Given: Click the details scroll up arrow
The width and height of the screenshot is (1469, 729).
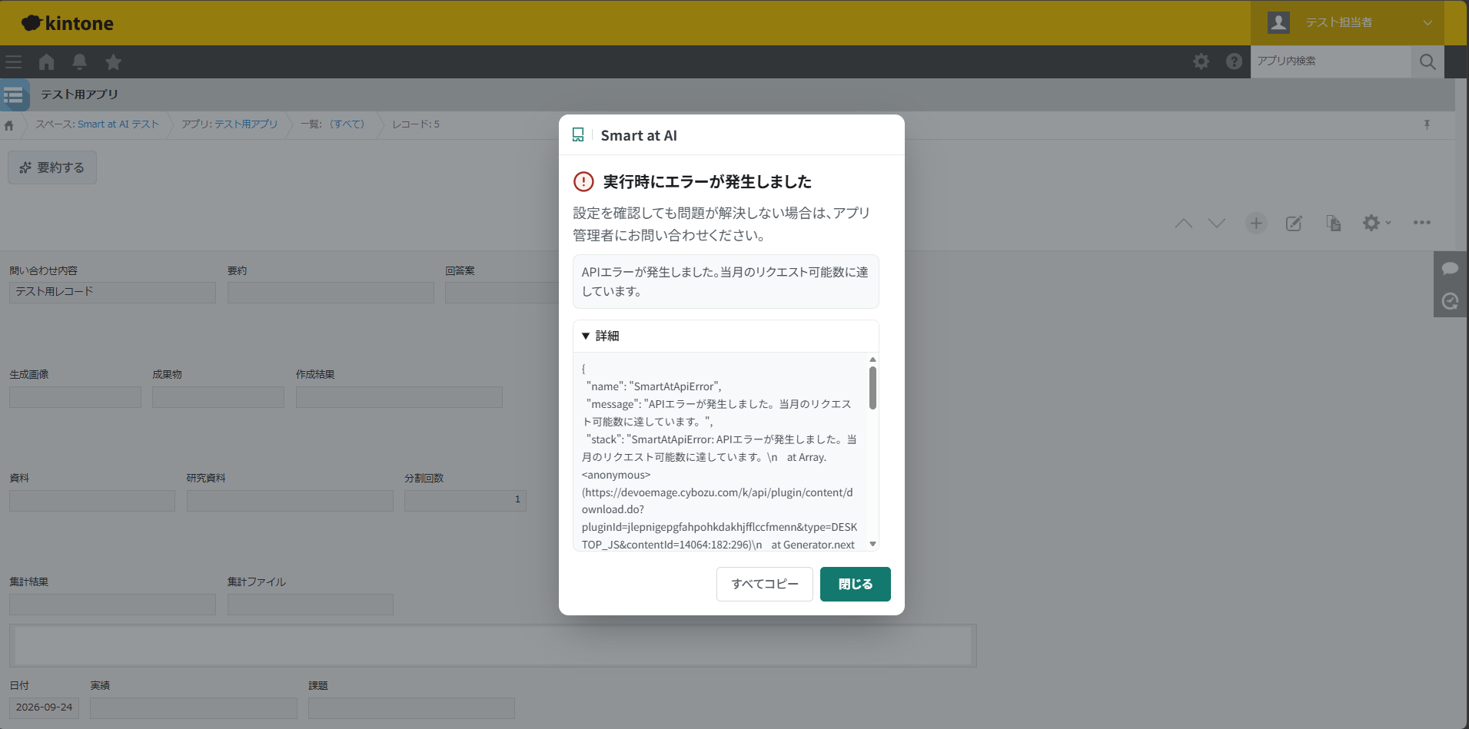Looking at the screenshot, I should pos(872,360).
